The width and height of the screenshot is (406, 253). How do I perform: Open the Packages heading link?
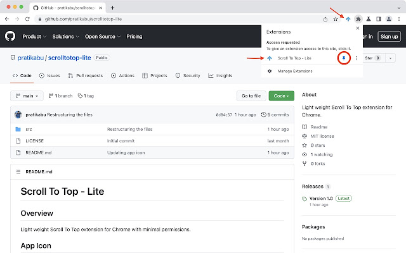tap(313, 227)
